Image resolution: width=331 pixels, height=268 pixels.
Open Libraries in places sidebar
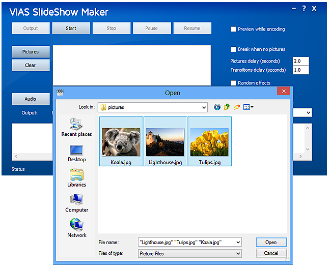coord(76,178)
